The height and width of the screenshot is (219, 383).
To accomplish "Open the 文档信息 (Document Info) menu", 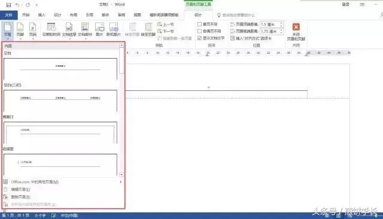I will pyautogui.click(x=69, y=31).
